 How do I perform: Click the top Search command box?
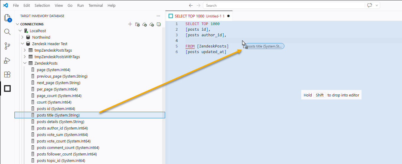[x=284, y=5]
